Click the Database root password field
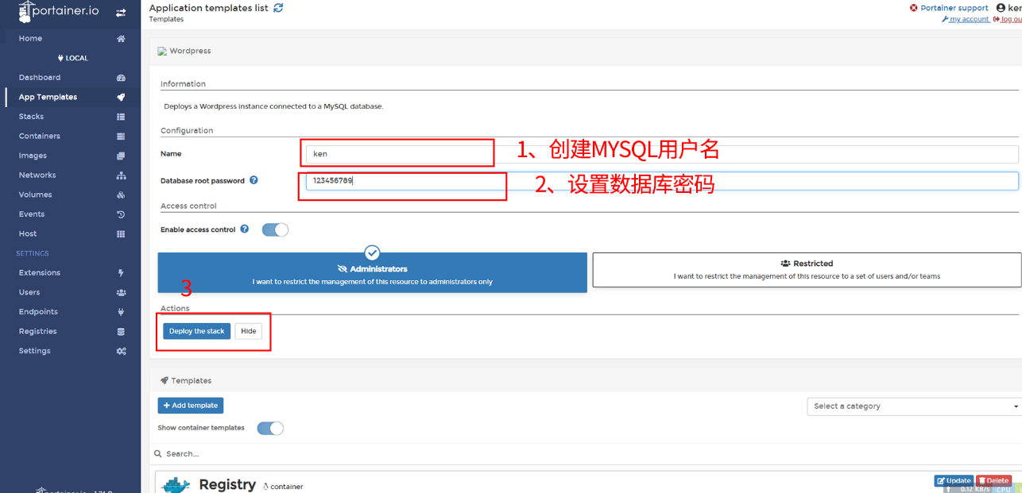 tap(662, 181)
